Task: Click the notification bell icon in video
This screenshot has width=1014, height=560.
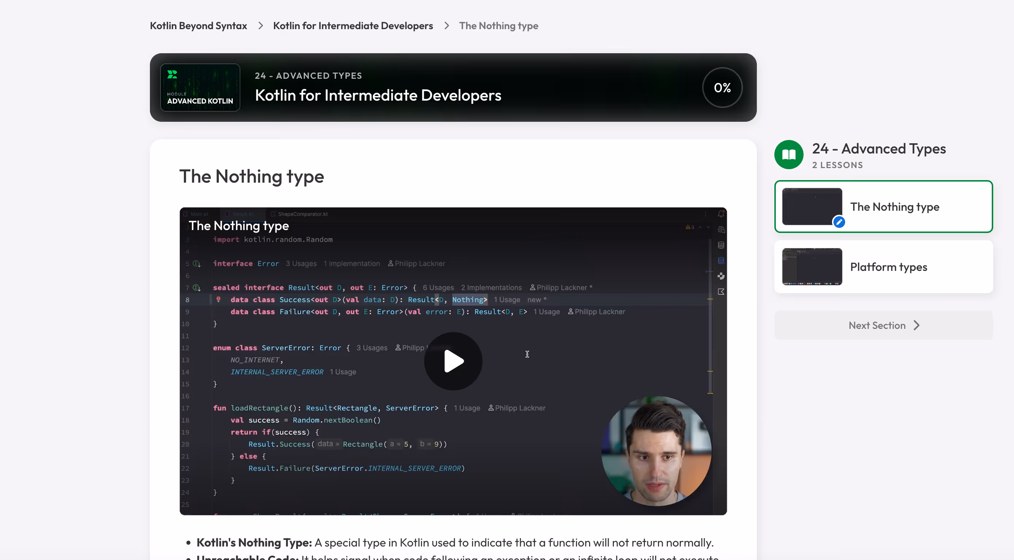Action: 721,214
